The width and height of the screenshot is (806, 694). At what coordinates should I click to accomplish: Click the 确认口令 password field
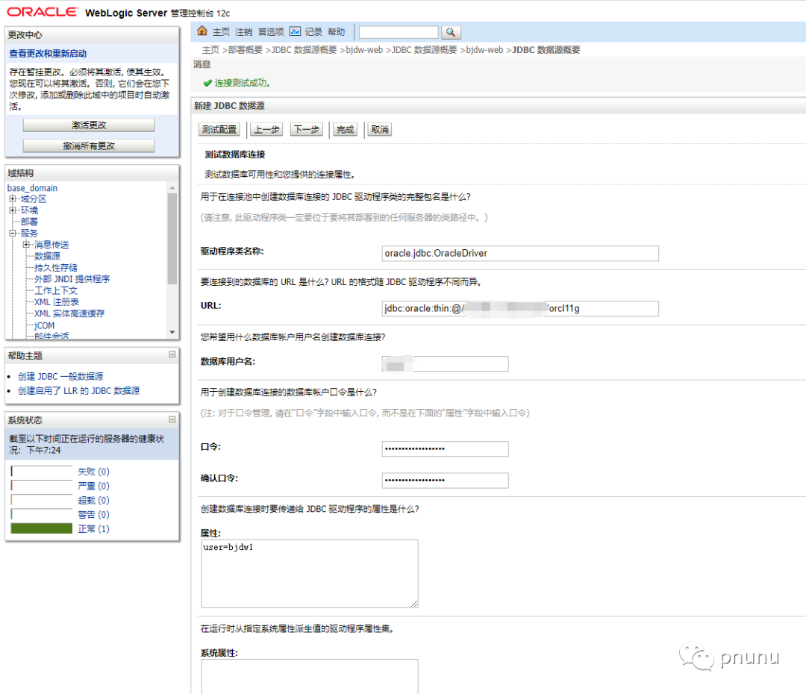pos(445,480)
